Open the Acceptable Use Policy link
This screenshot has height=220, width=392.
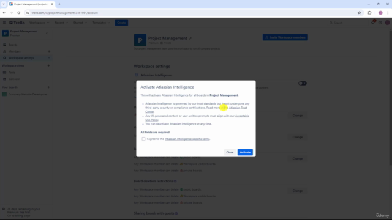click(242, 116)
